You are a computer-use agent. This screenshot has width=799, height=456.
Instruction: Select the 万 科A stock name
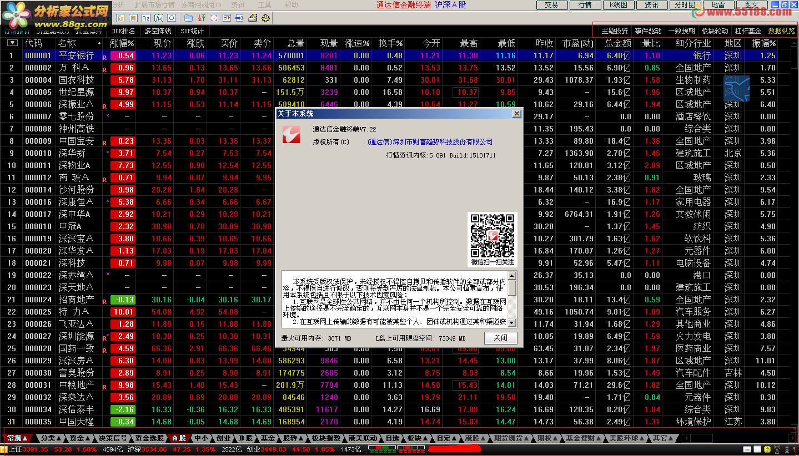pyautogui.click(x=73, y=68)
